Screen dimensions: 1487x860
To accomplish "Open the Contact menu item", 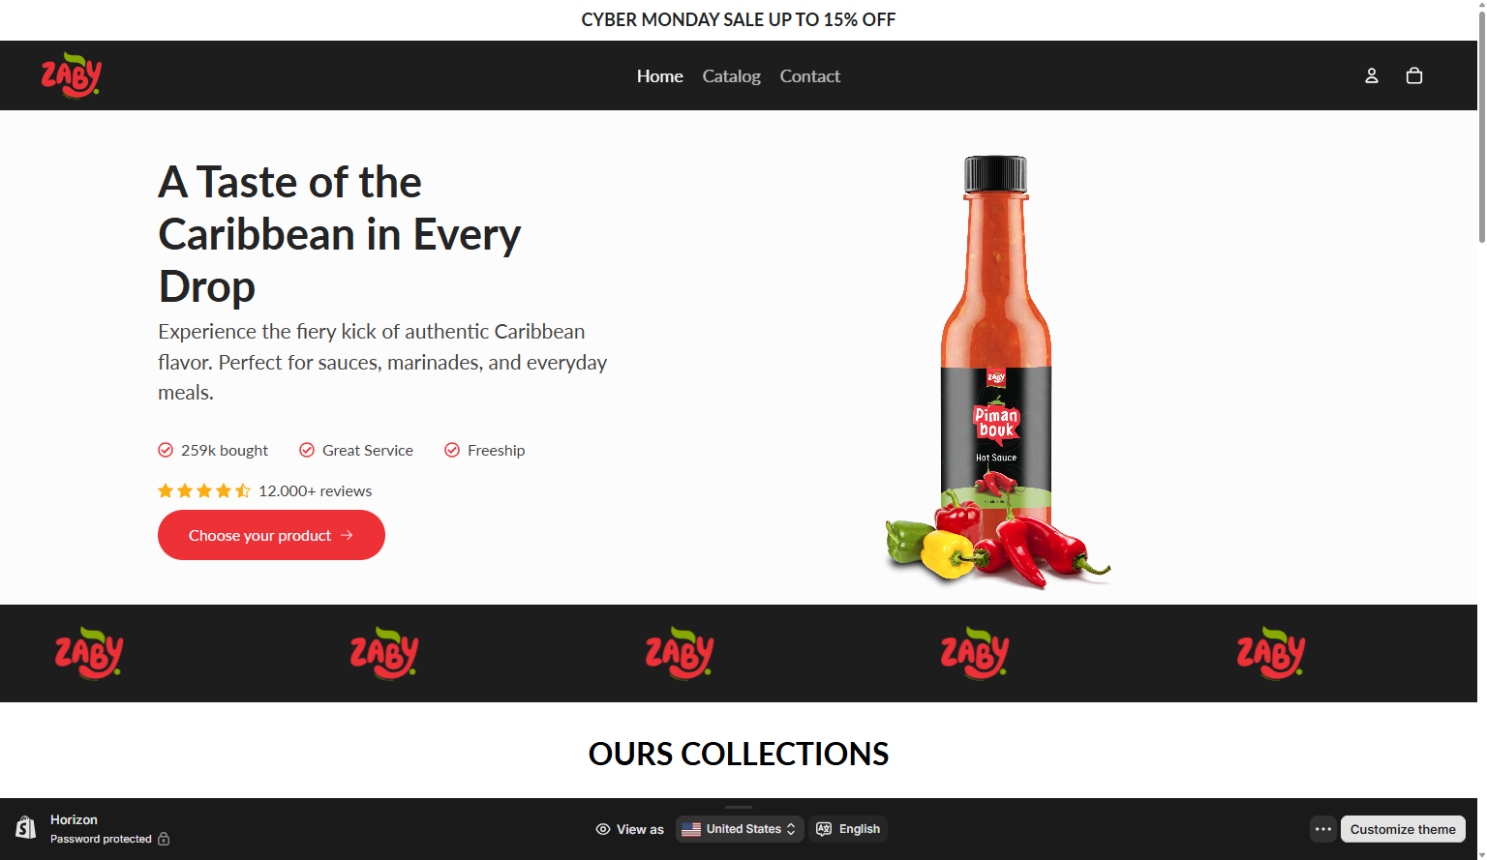I will point(810,75).
